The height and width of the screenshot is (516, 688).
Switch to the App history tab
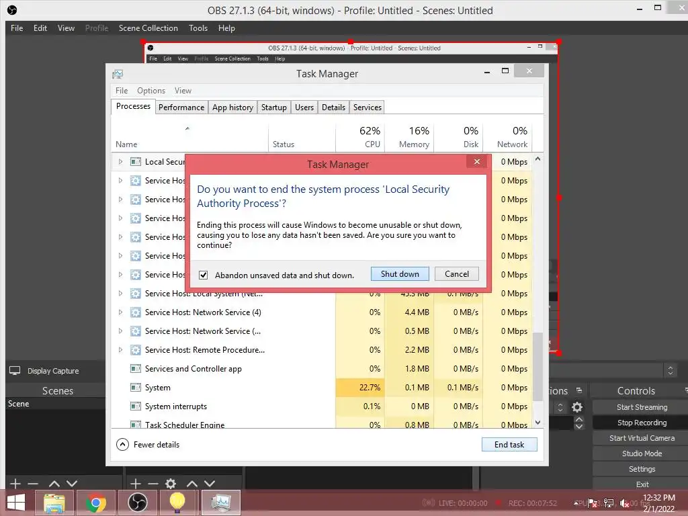tap(232, 107)
